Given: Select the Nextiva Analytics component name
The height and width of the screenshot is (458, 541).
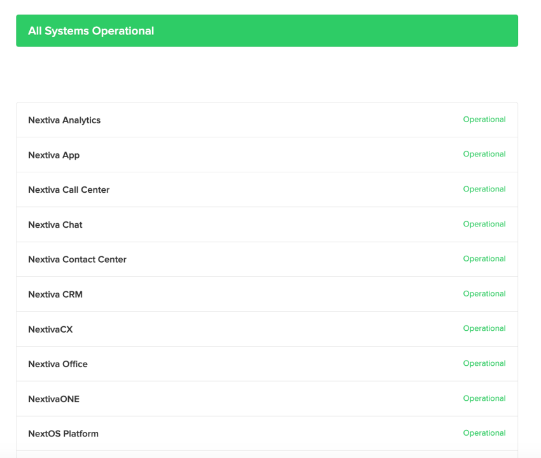Looking at the screenshot, I should tap(64, 120).
